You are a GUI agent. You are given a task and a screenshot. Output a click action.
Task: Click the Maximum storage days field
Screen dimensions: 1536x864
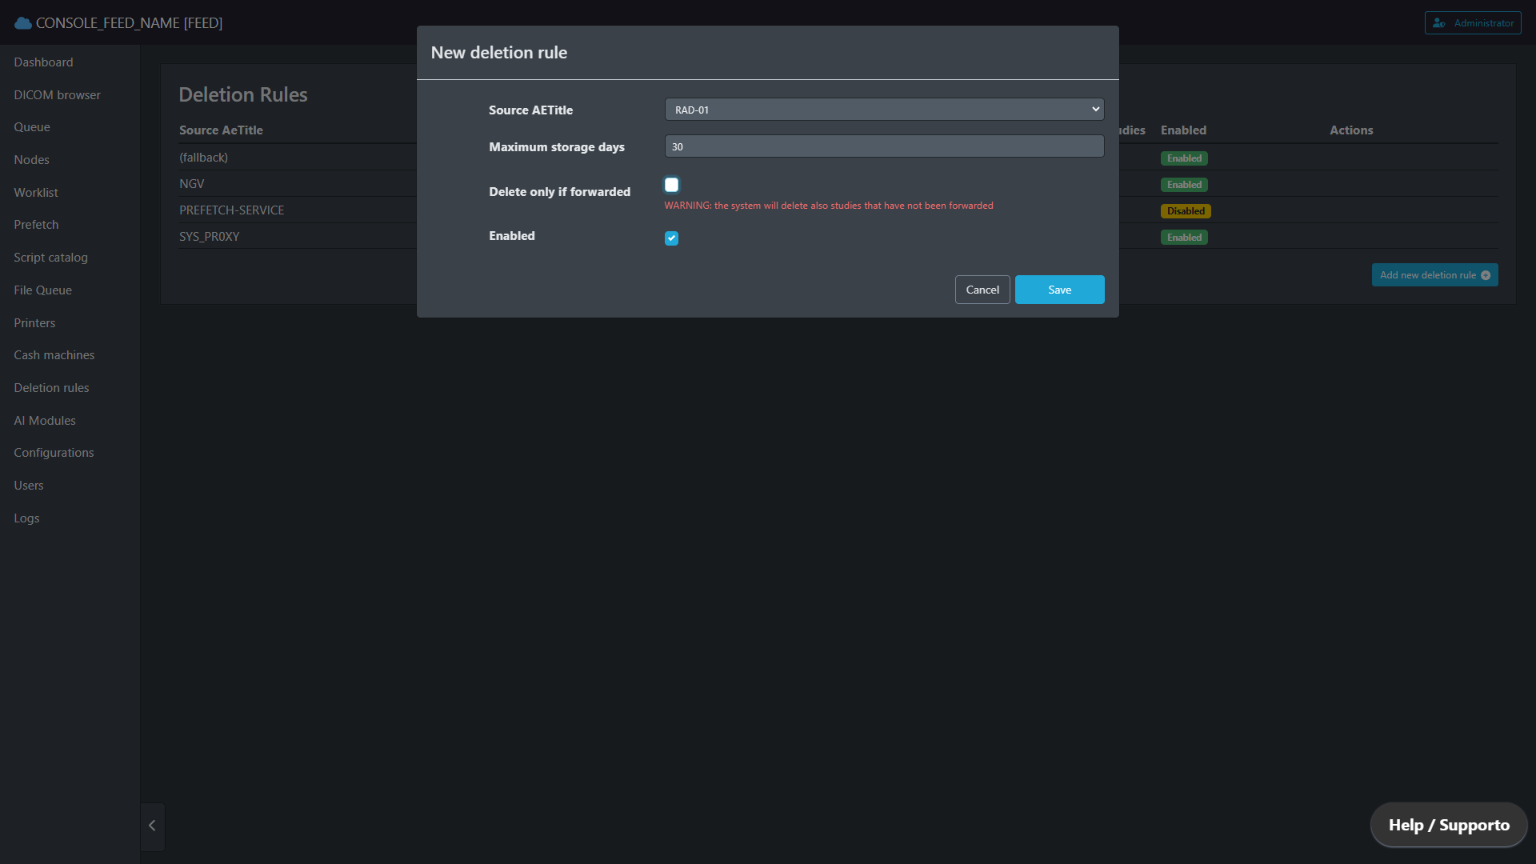(884, 146)
